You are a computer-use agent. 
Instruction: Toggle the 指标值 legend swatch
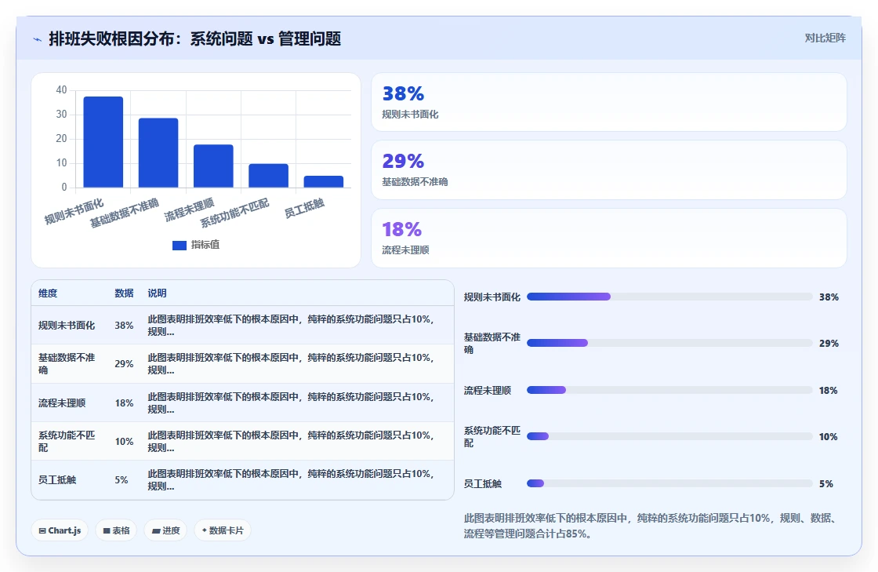point(180,246)
